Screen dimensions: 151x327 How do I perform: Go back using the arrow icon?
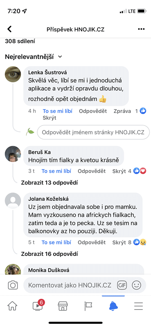click(x=9, y=29)
